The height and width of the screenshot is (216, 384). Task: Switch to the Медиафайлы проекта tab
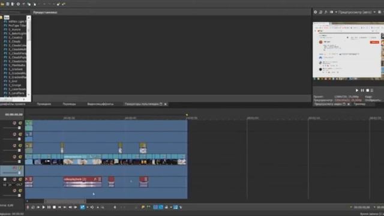coord(12,104)
